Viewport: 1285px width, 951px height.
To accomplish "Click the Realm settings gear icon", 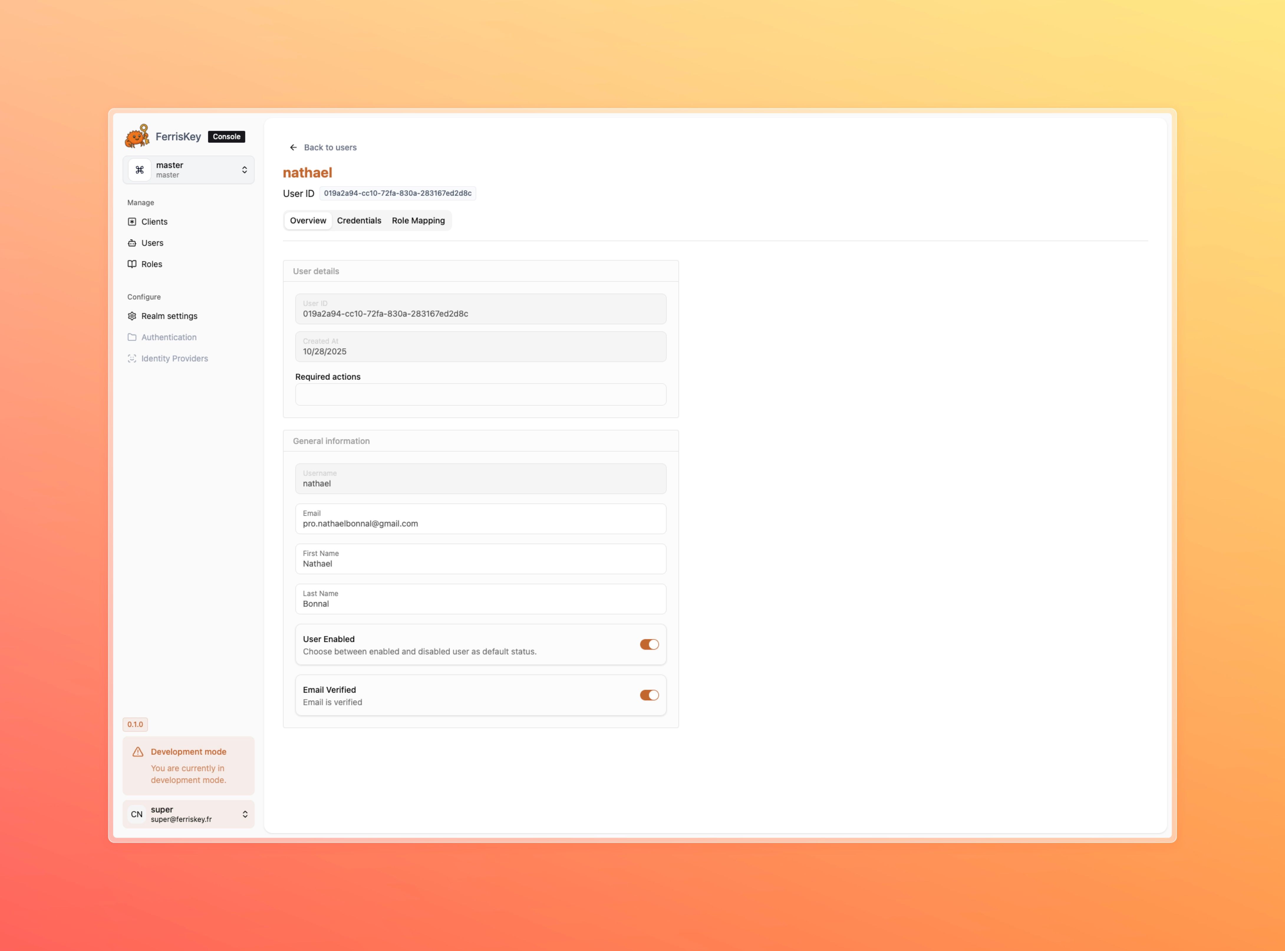I will coord(132,315).
